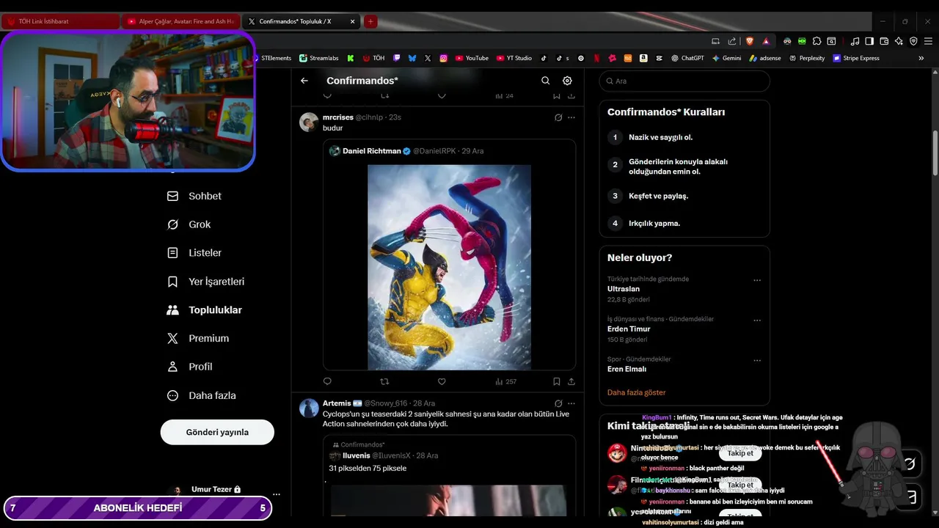Open Grok icon on Artemis post
The height and width of the screenshot is (528, 939).
click(558, 403)
